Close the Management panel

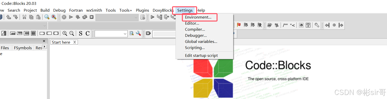[x=44, y=41]
